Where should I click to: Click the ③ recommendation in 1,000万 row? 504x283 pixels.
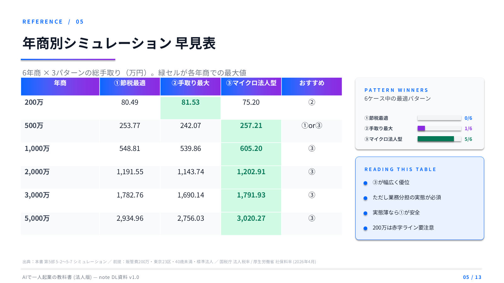pyautogui.click(x=312, y=149)
